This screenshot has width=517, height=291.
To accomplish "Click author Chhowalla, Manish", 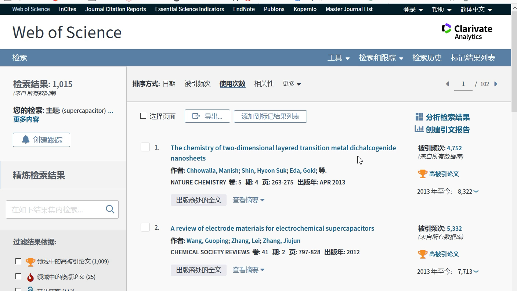I will pos(213,170).
